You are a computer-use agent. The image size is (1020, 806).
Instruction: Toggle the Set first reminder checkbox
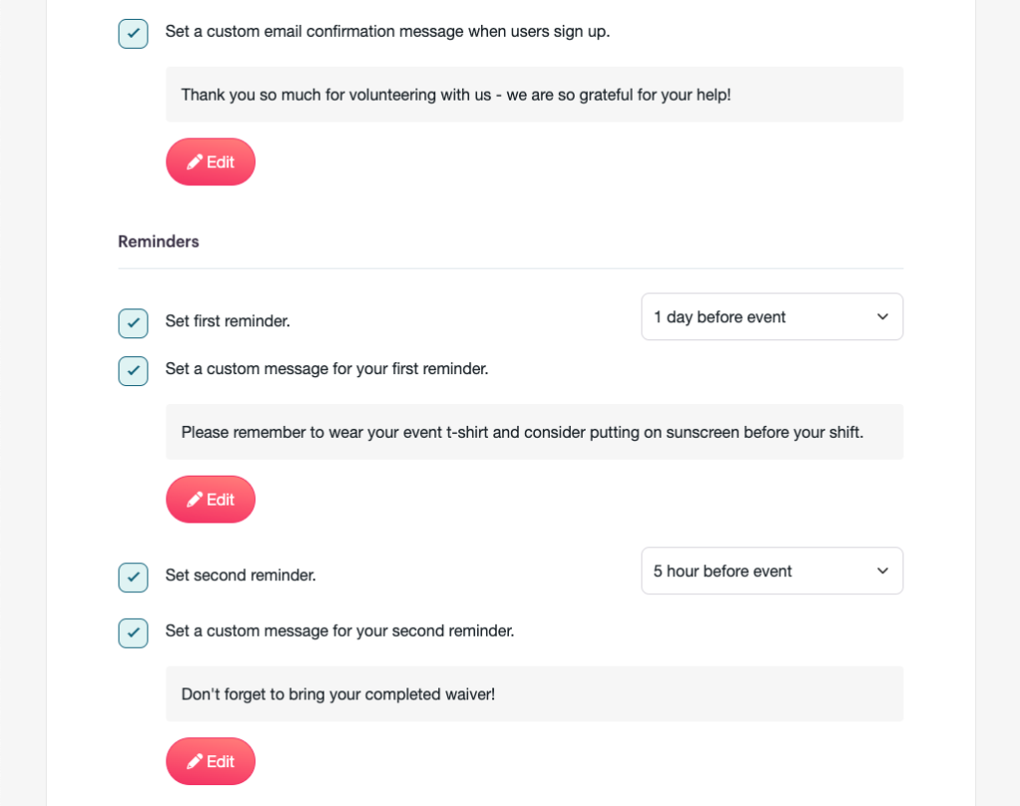click(133, 322)
